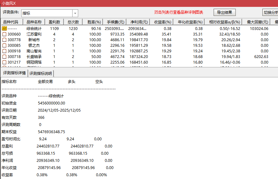Click the 导出结果 button

point(225,12)
